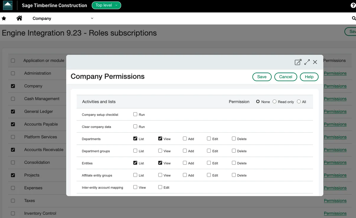
Task: Uncheck List for Entities
Action: (x=135, y=163)
